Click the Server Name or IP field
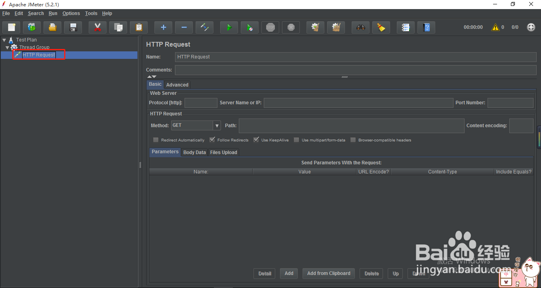This screenshot has height=288, width=541. tap(358, 103)
